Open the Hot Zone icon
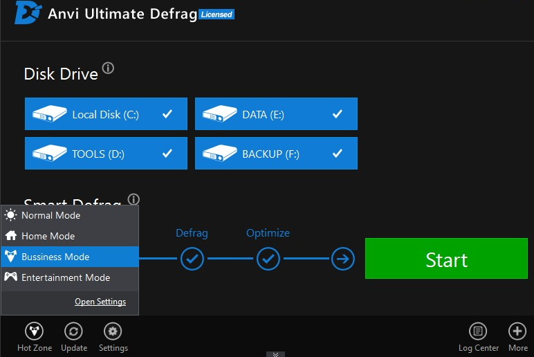This screenshot has width=534, height=357. 34,331
